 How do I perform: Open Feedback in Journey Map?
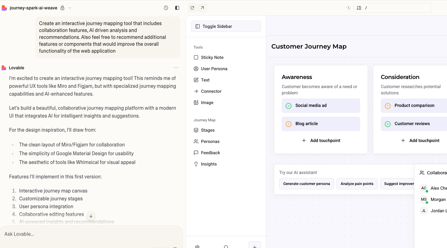click(x=226, y=153)
